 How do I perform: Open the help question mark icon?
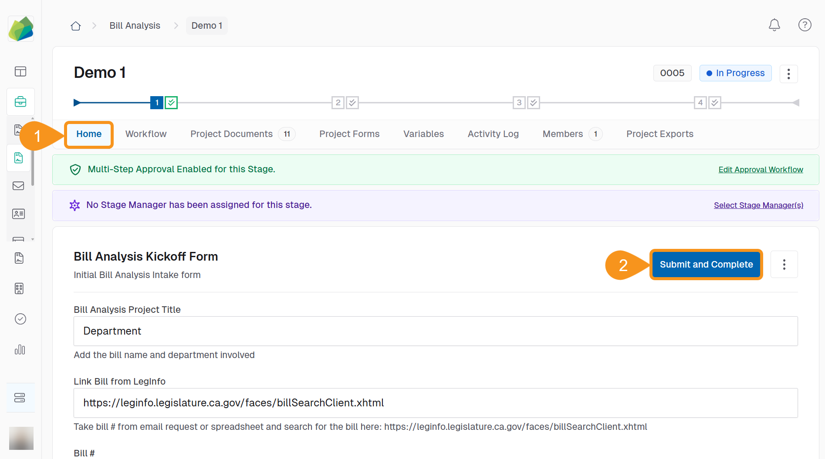tap(805, 25)
